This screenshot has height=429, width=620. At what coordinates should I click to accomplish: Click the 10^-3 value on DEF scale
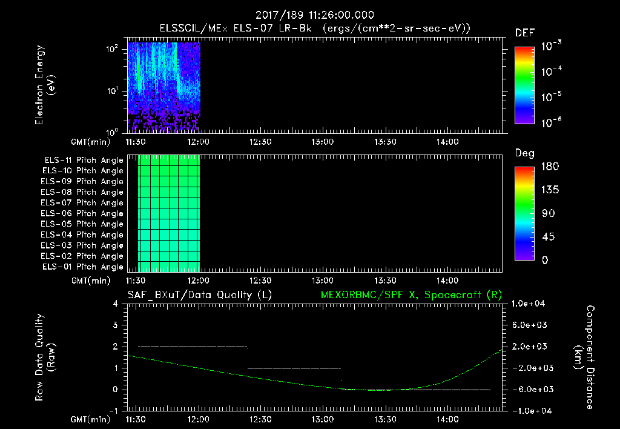coord(552,46)
